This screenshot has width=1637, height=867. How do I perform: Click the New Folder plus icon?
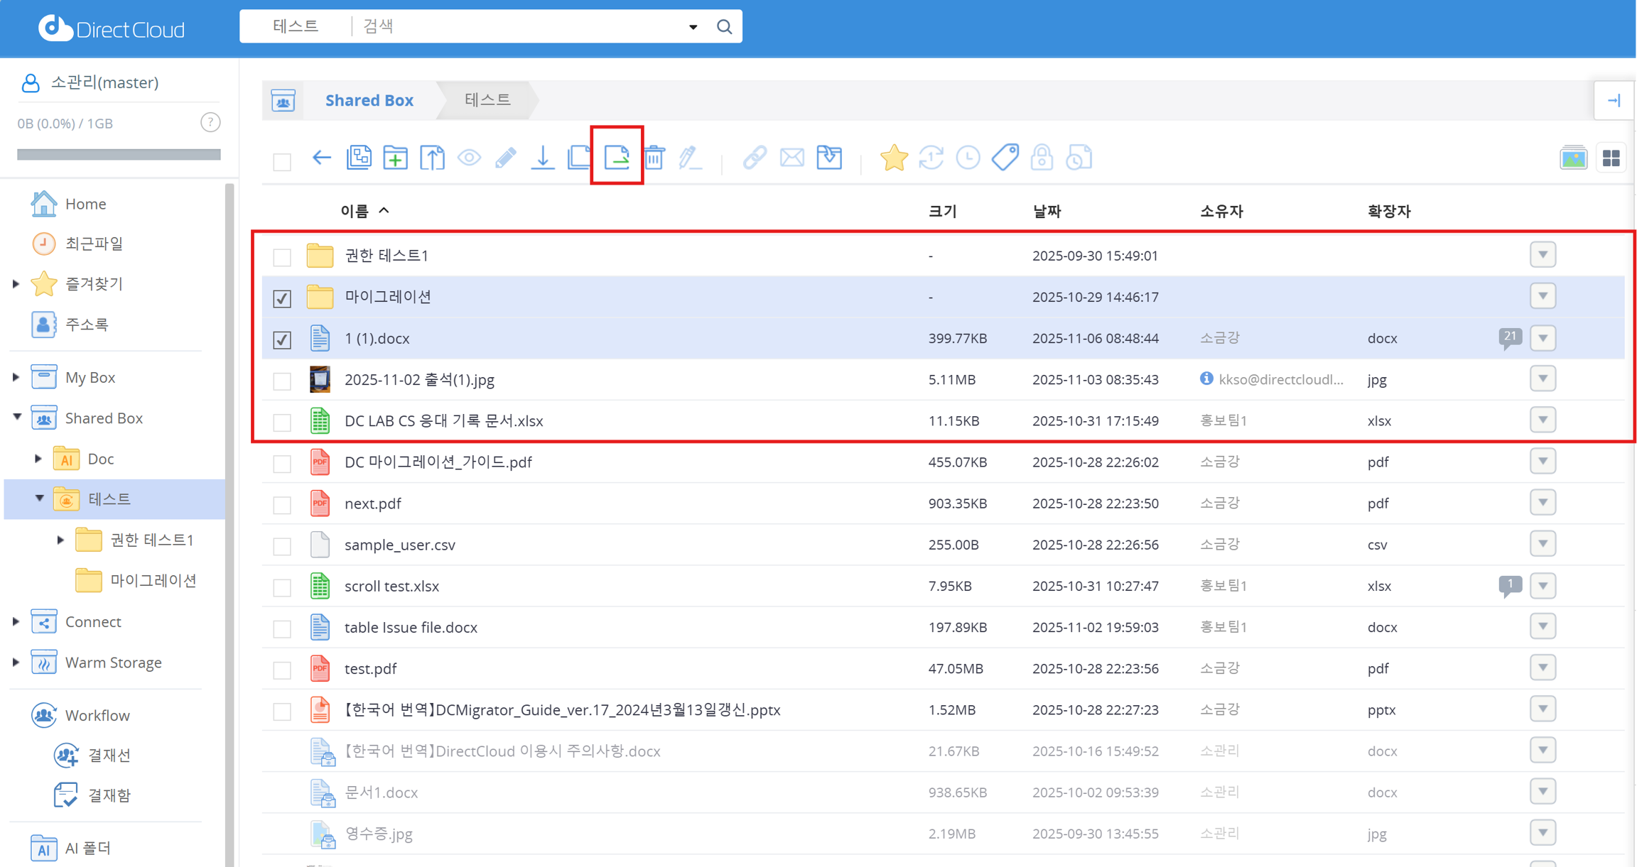pos(395,157)
